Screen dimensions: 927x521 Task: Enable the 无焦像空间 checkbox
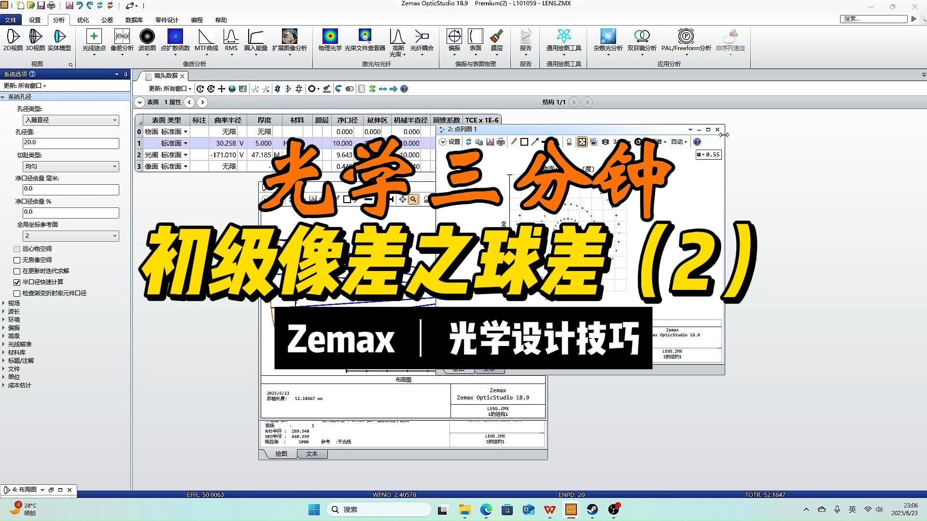coord(17,260)
